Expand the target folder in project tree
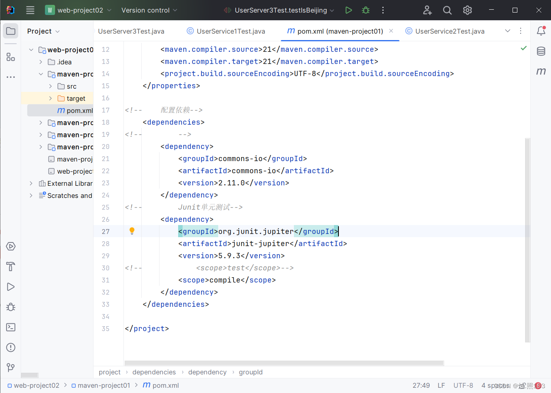Image resolution: width=551 pixels, height=393 pixels. [x=50, y=98]
